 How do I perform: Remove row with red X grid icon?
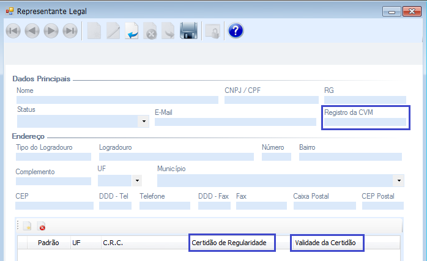(42, 226)
